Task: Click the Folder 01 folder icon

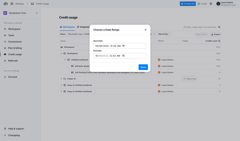Action: (x=65, y=79)
